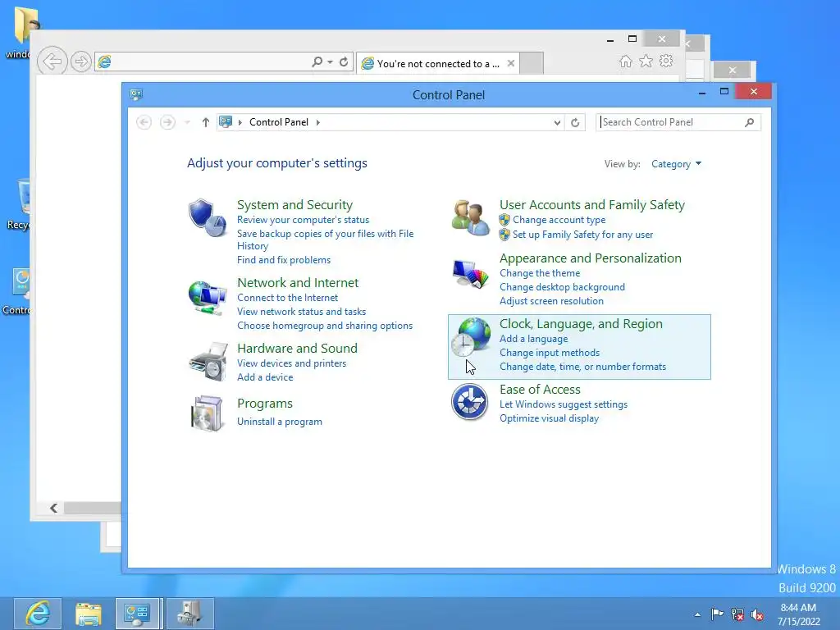This screenshot has height=630, width=840.
Task: Refresh the Control Panel address bar
Action: click(x=575, y=122)
